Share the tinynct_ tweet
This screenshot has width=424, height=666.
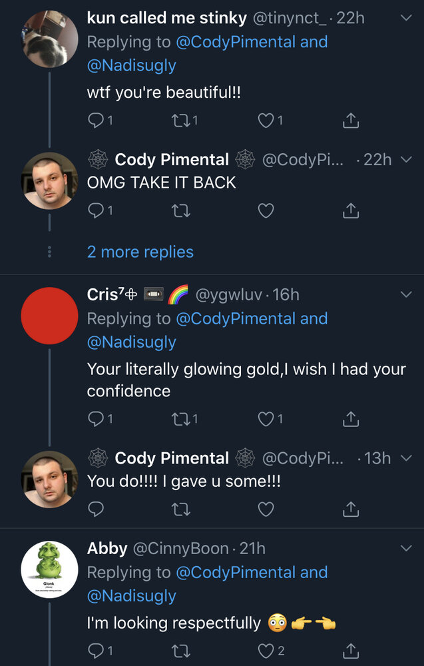point(351,121)
